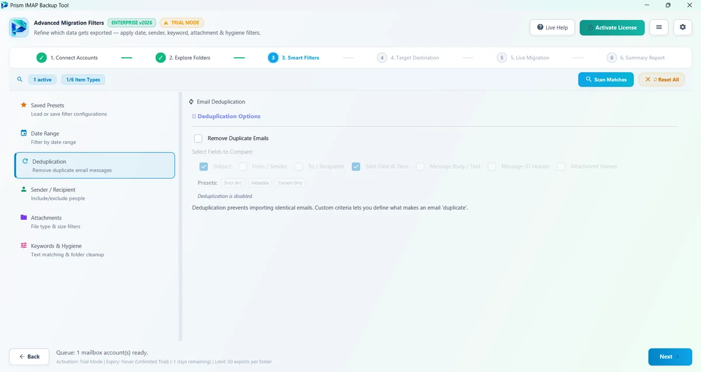Click the Next button
The image size is (701, 372).
coord(670,356)
